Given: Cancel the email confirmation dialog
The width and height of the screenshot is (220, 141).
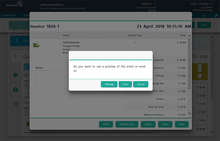Looking at the screenshot, I should (x=140, y=84).
